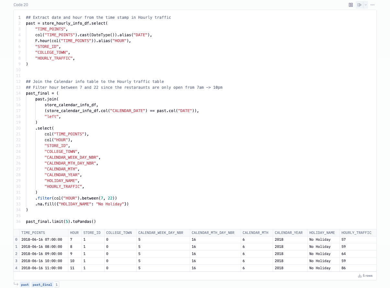Click the HOLIDAY_NAME column header
Image resolution: width=390 pixels, height=288 pixels.
point(322,233)
